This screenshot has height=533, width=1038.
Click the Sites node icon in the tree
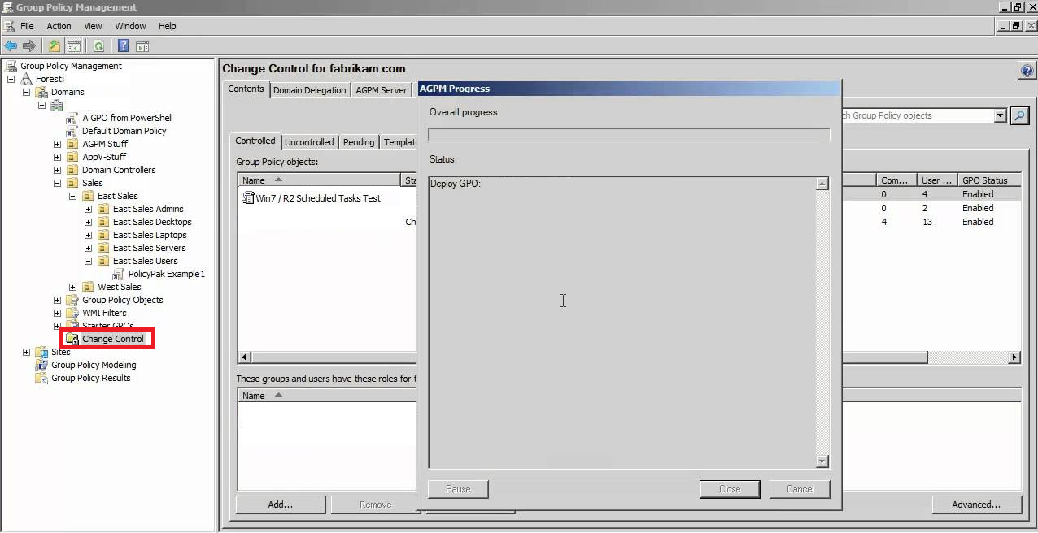(x=42, y=352)
